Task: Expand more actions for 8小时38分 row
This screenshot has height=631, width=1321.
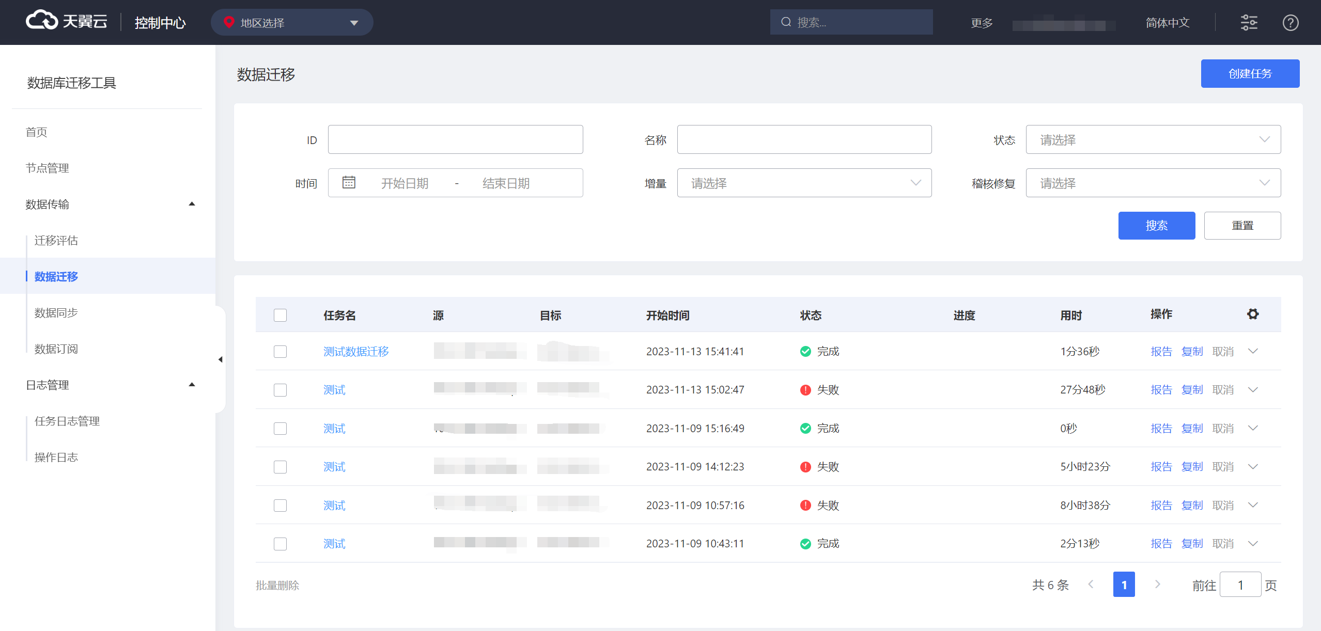Action: point(1252,505)
